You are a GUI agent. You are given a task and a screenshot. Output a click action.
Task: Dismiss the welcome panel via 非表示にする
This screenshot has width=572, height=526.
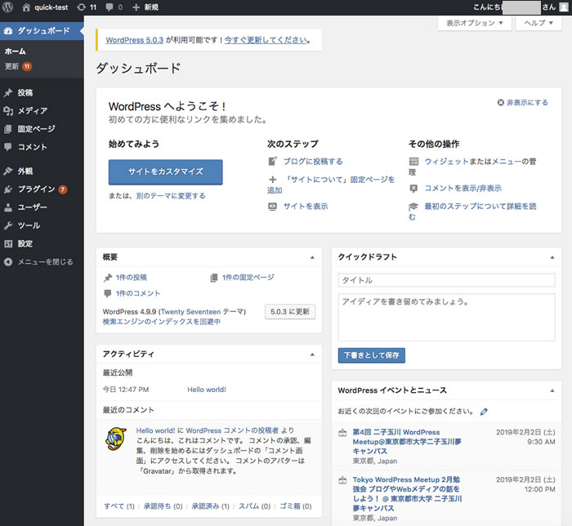(x=522, y=103)
